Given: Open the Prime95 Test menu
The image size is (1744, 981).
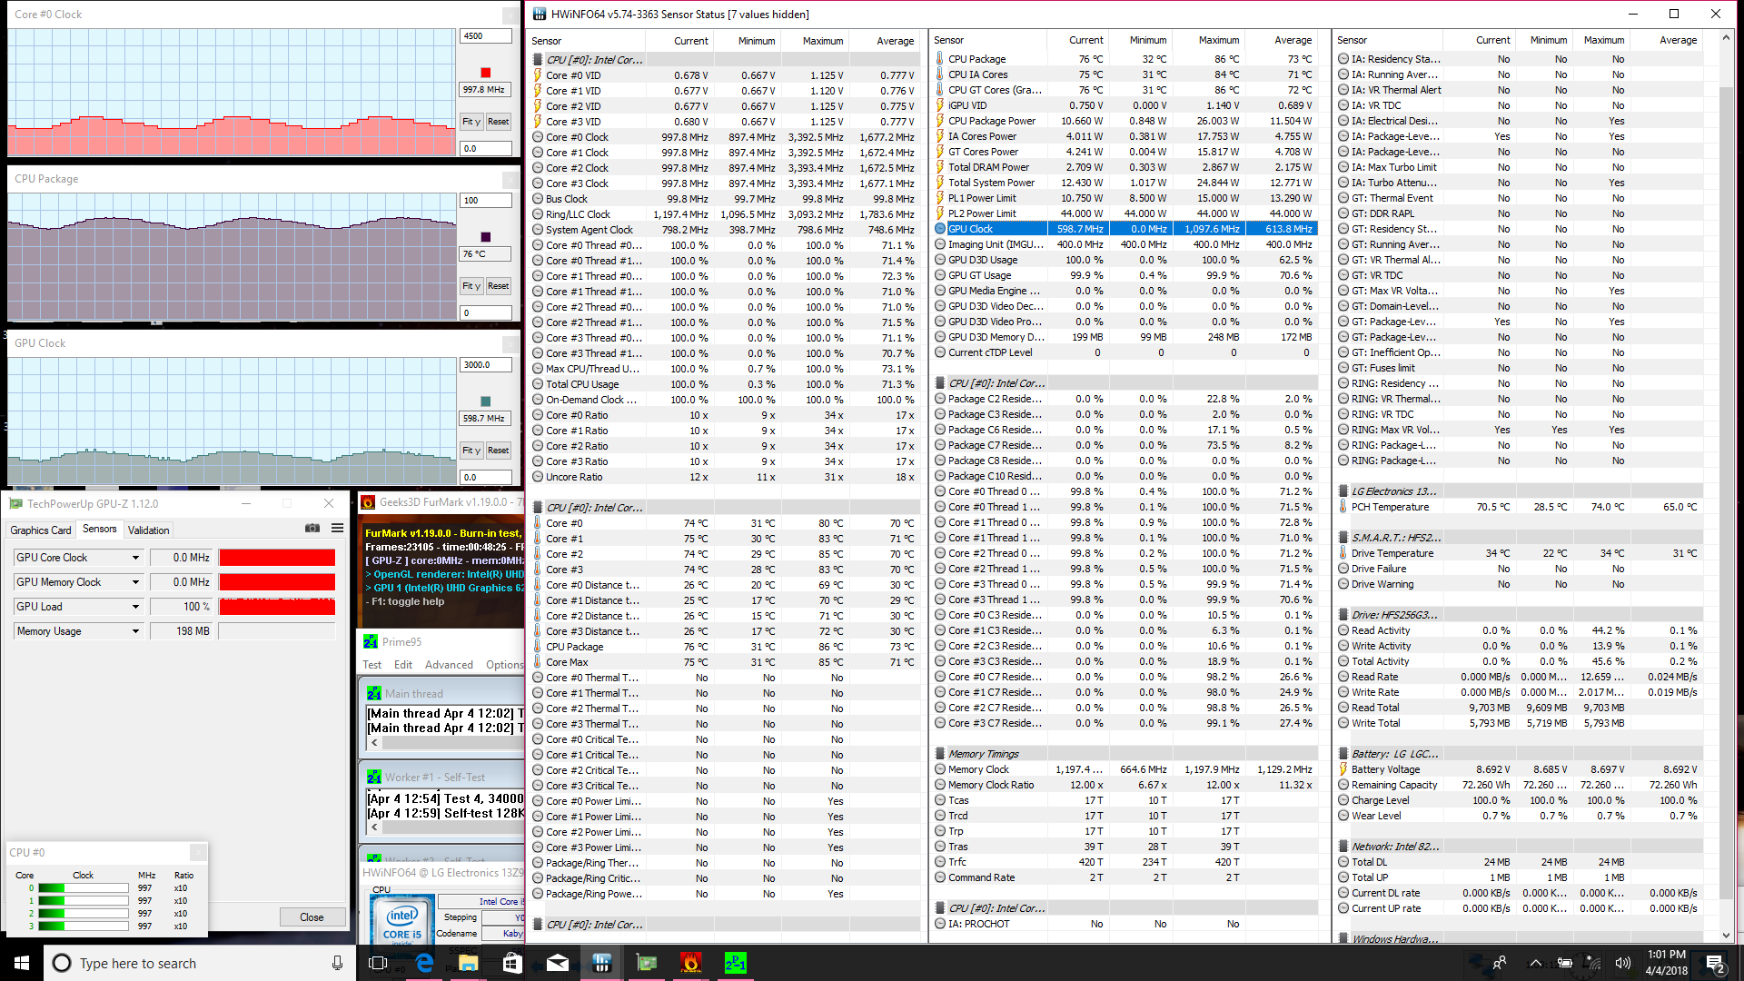Looking at the screenshot, I should [x=372, y=665].
